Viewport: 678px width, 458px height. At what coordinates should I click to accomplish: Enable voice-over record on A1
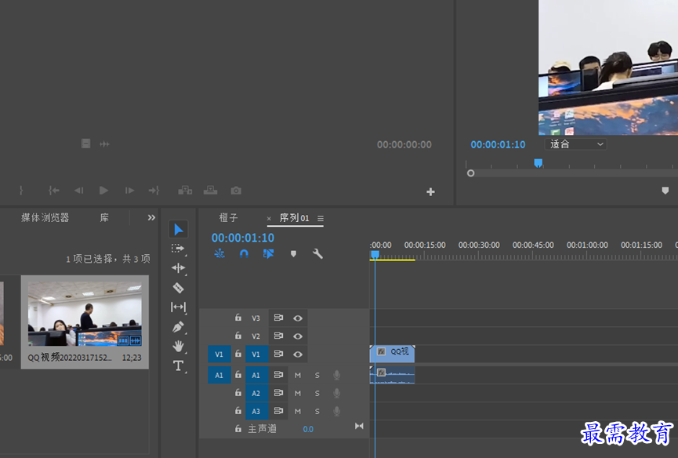(x=337, y=376)
